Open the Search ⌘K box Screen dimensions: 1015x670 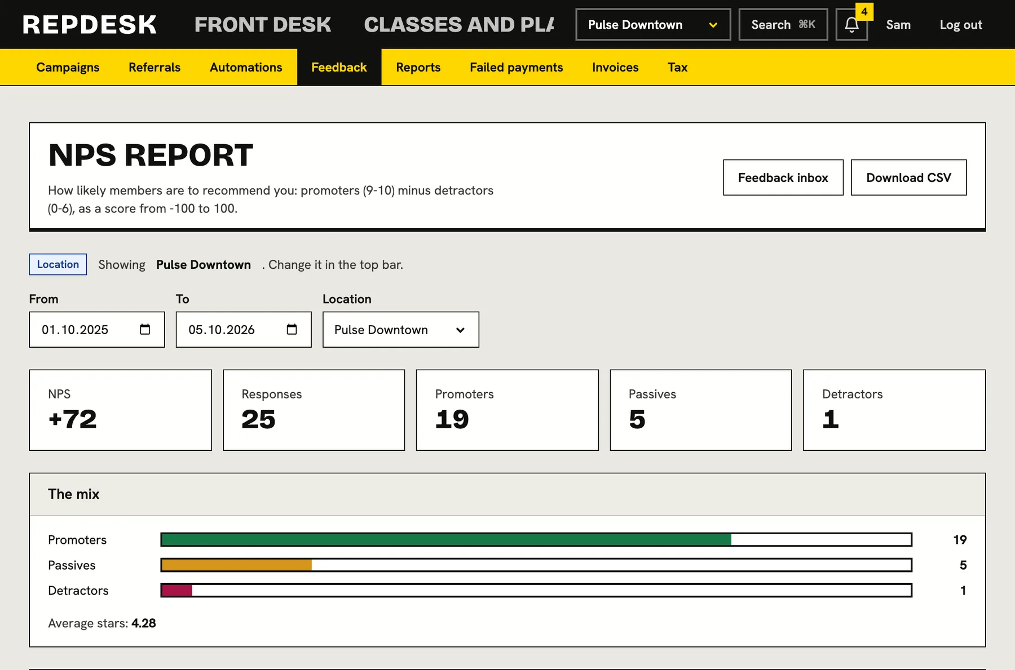pyautogui.click(x=783, y=25)
